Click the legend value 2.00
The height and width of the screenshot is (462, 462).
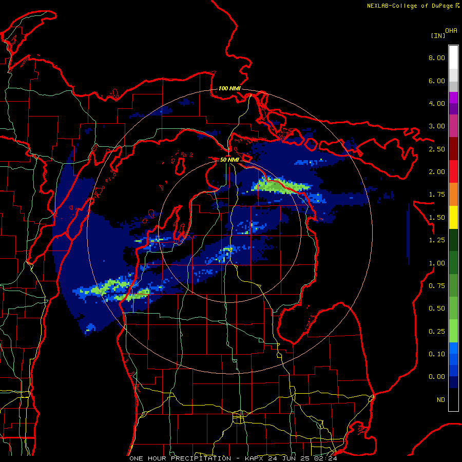point(437,172)
